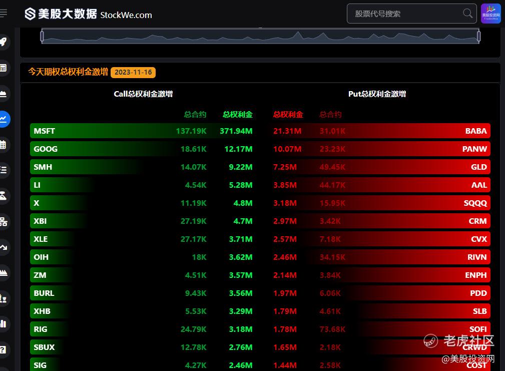
Task: Open the list sidebar icon
Action: pyautogui.click(x=3, y=170)
